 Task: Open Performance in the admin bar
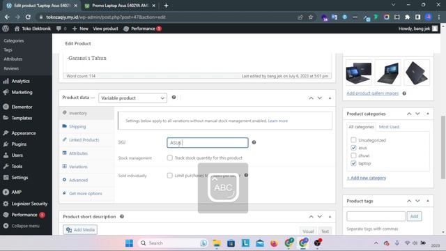coord(142,29)
